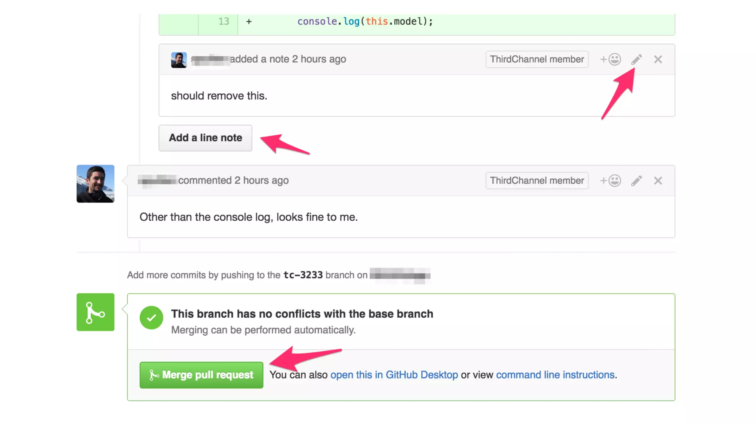This screenshot has width=756, height=425.
Task: Click the small avatar on line note
Action: coord(179,60)
